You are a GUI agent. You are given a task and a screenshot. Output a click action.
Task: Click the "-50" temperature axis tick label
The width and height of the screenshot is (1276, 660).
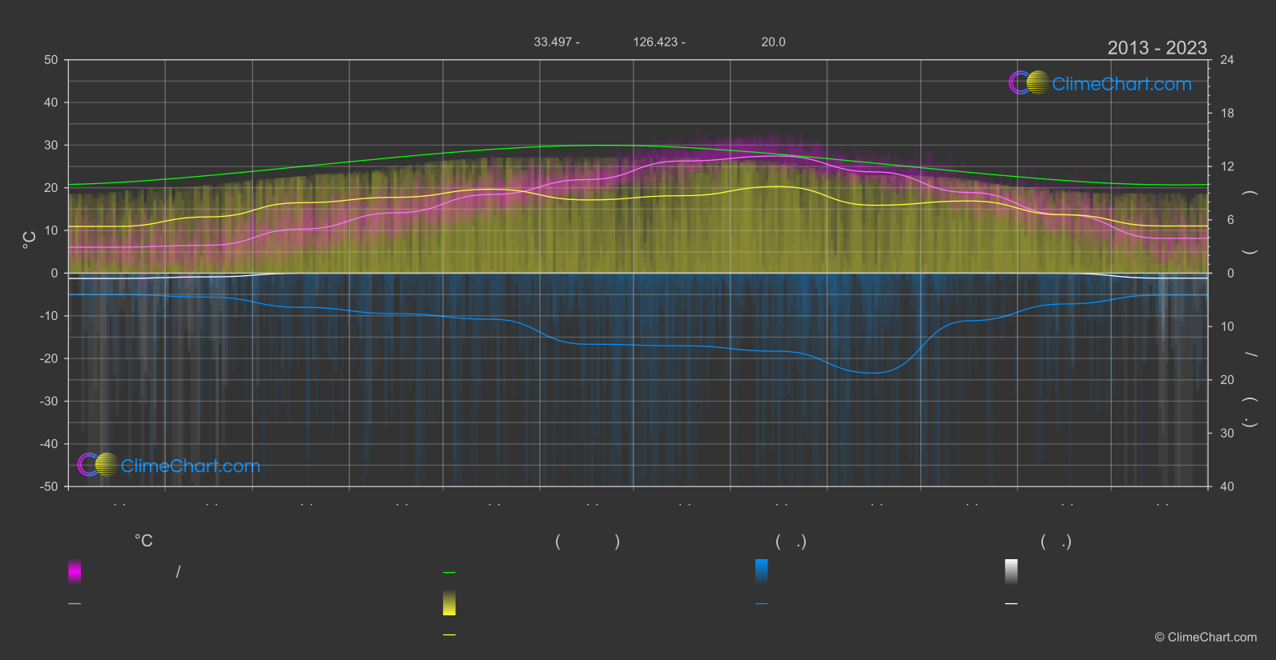pos(48,486)
